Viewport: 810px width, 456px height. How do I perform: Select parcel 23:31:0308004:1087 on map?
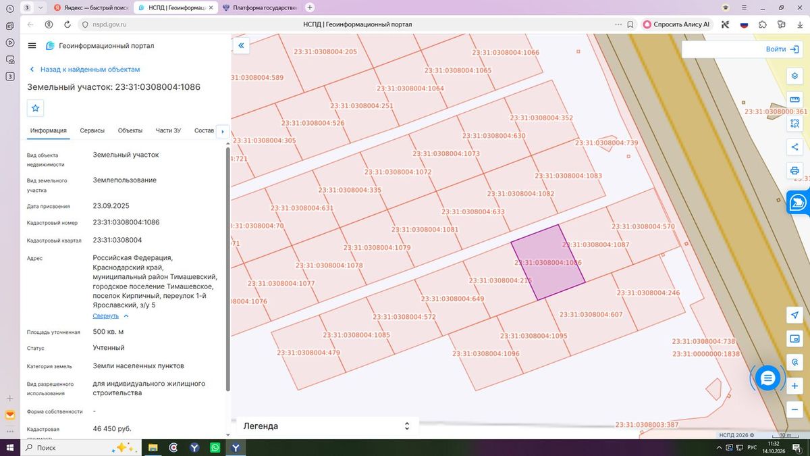pyautogui.click(x=597, y=245)
